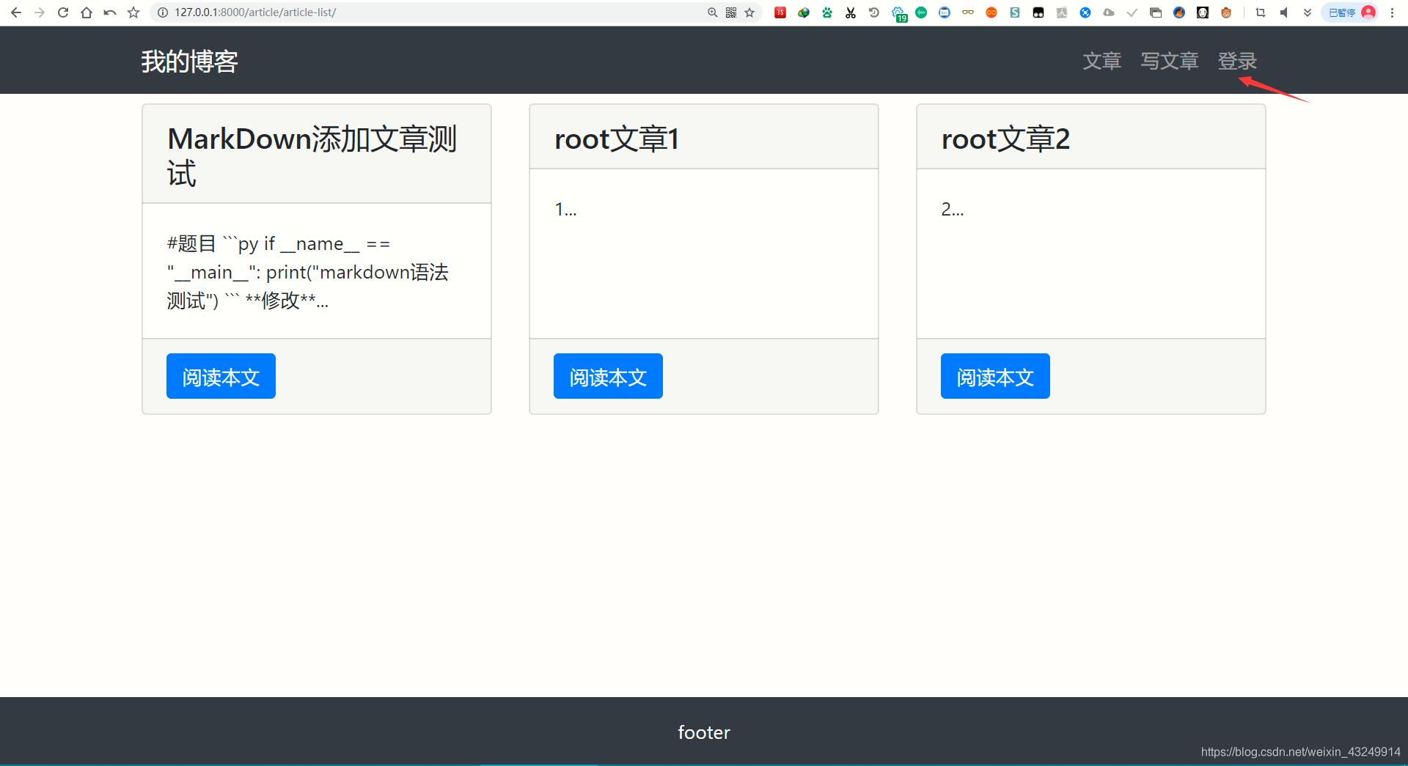The height and width of the screenshot is (766, 1408).
Task: Open the red JS extension icon
Action: [x=780, y=12]
